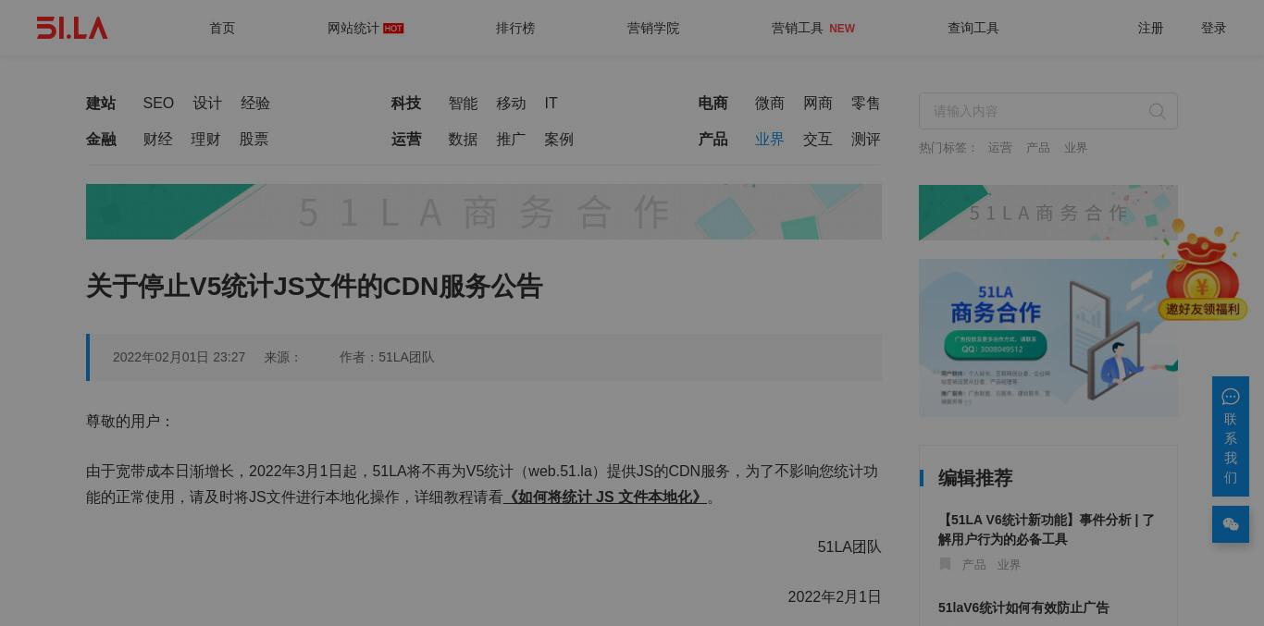This screenshot has width=1264, height=626.
Task: Click the 51.LA logo
Action: [x=72, y=28]
